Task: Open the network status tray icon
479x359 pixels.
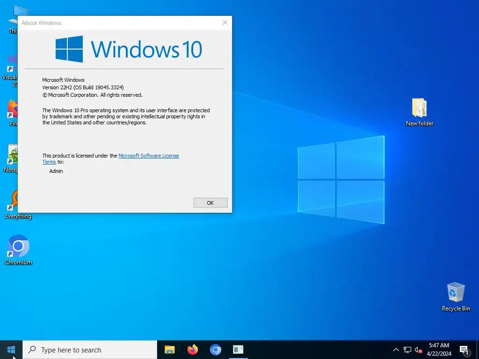Action: pyautogui.click(x=407, y=350)
